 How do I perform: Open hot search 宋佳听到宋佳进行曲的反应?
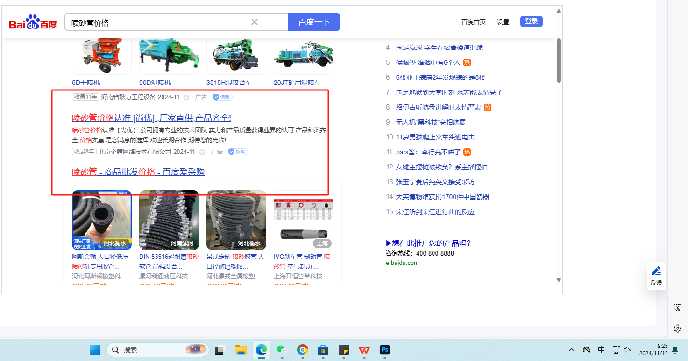click(x=435, y=212)
